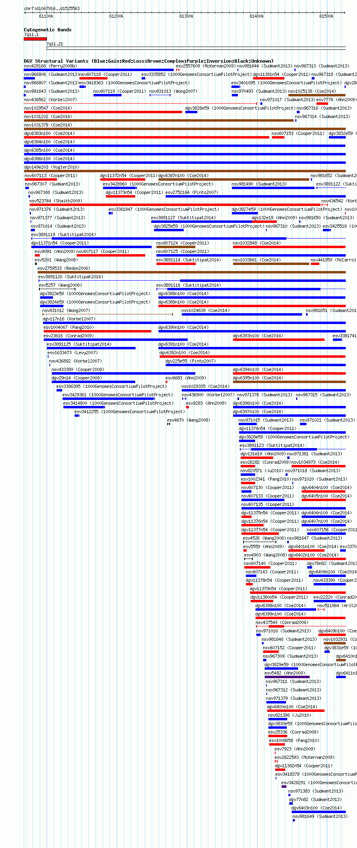357x848 pixels.
Task: Open the dgv11382n54 (Cooper2011) label
Action: [304, 766]
